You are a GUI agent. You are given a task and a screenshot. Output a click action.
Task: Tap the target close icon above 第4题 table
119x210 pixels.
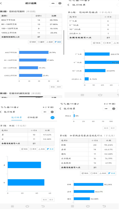[114, 109]
